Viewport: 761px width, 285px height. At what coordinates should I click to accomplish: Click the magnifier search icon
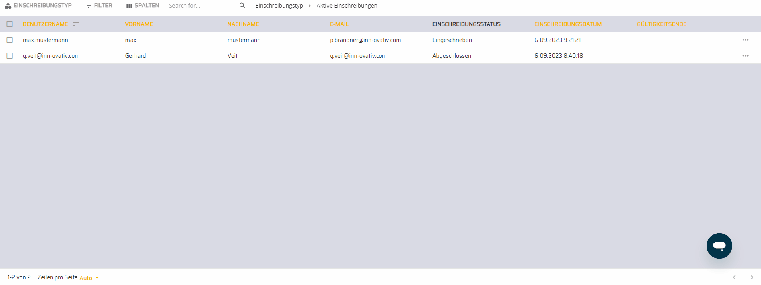(x=242, y=6)
